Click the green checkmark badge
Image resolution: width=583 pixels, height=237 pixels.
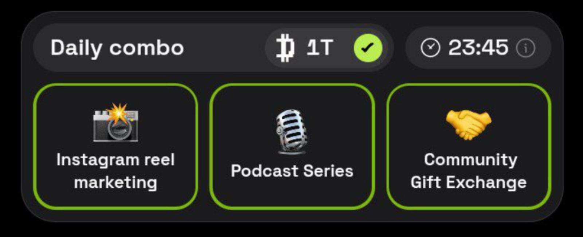click(x=368, y=48)
